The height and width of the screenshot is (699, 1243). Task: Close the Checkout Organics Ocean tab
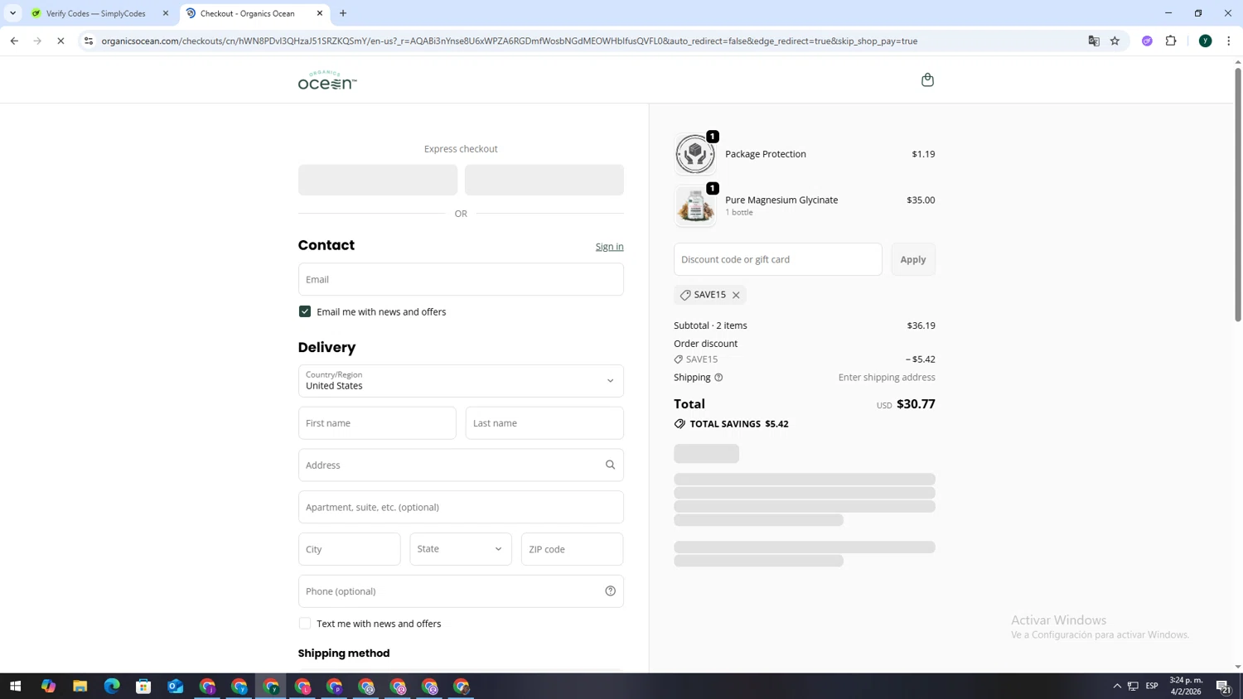click(x=320, y=13)
